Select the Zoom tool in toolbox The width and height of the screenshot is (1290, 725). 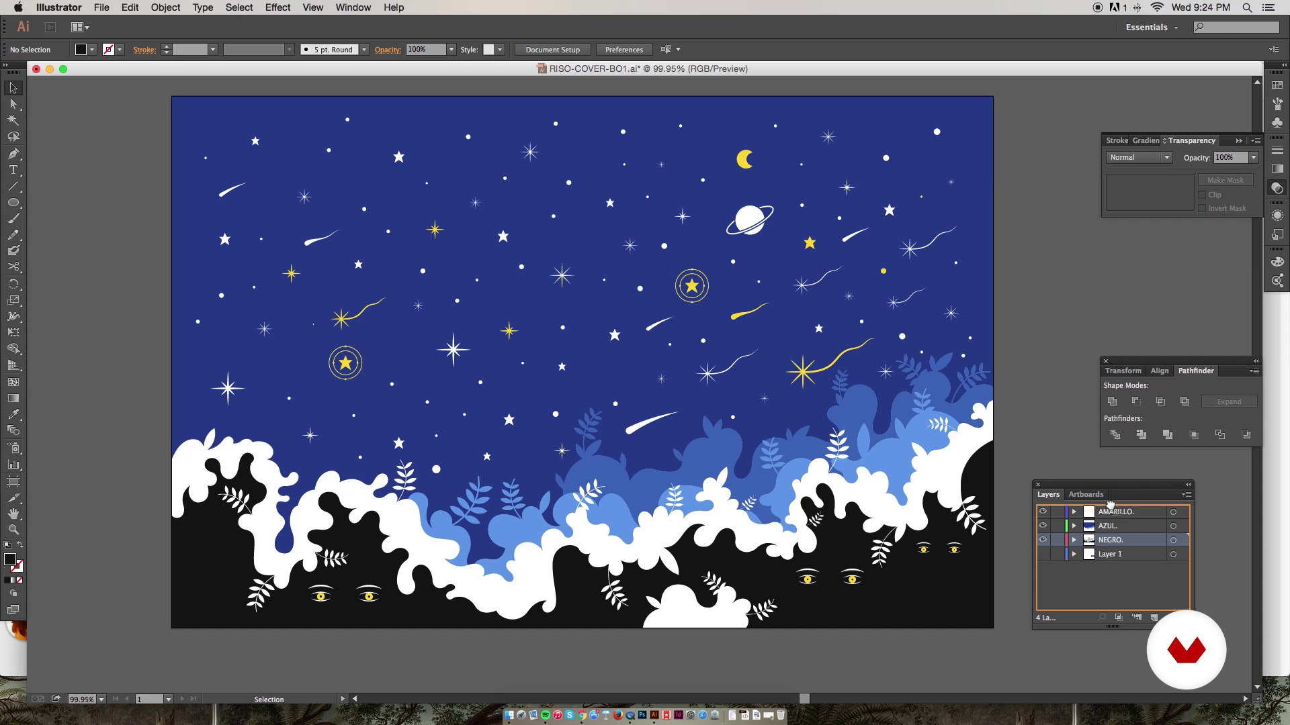(13, 530)
